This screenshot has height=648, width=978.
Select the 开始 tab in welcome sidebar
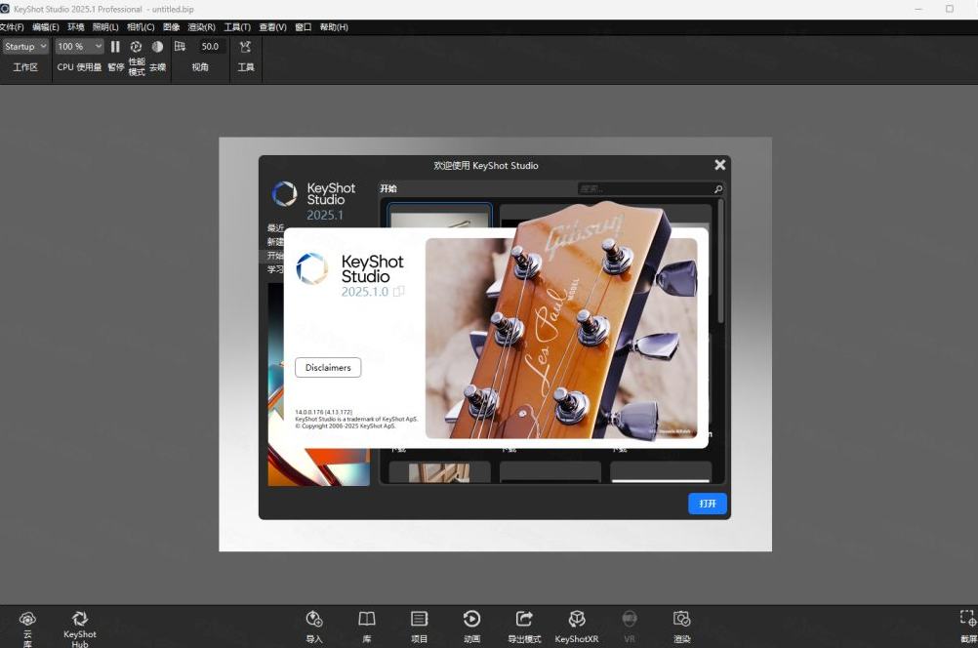click(275, 255)
